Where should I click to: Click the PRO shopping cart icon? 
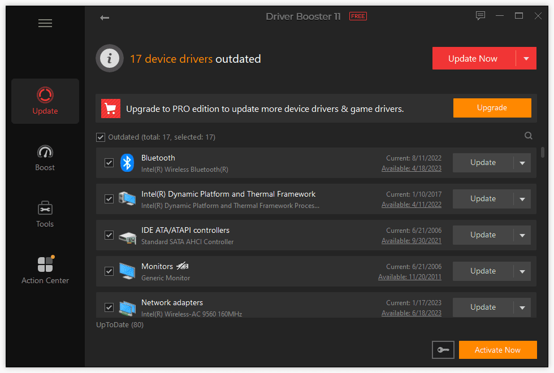(111, 108)
